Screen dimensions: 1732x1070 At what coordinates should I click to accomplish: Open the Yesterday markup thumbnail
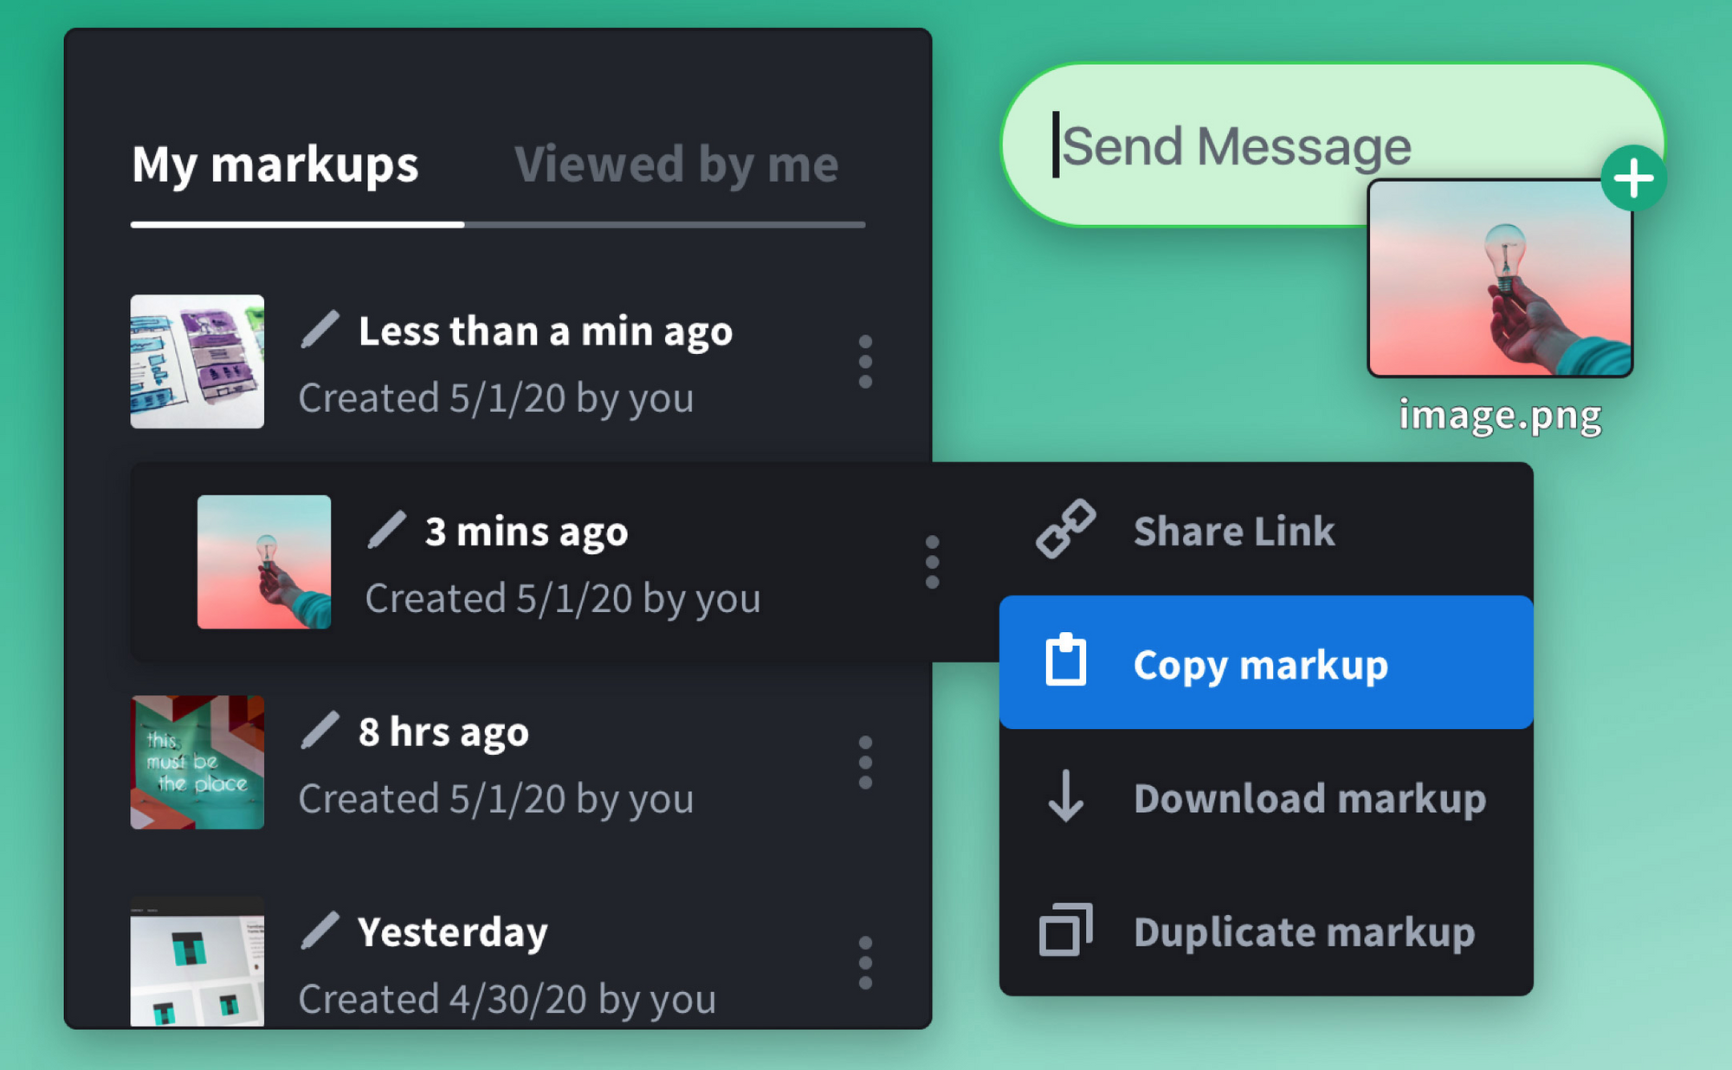[x=197, y=961]
